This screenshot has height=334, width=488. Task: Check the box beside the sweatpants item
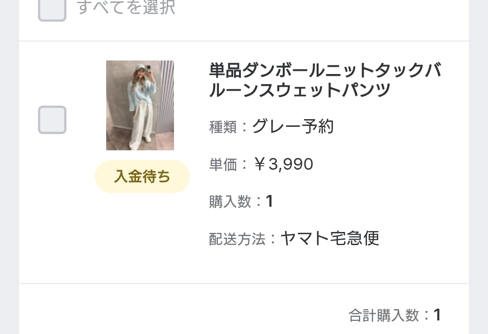coord(52,120)
